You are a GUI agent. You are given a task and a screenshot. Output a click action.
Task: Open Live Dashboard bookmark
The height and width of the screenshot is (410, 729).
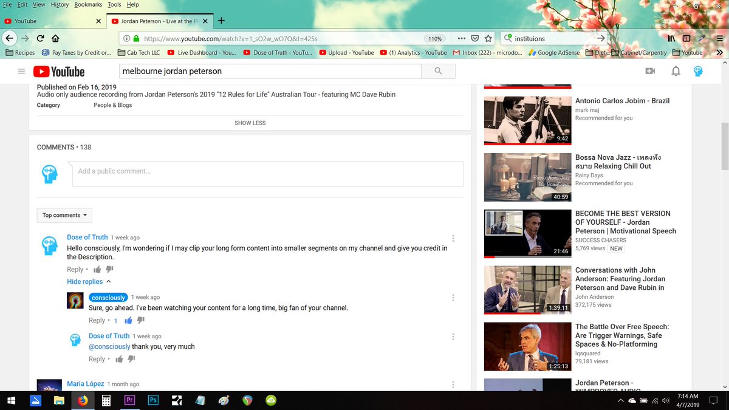click(x=202, y=53)
